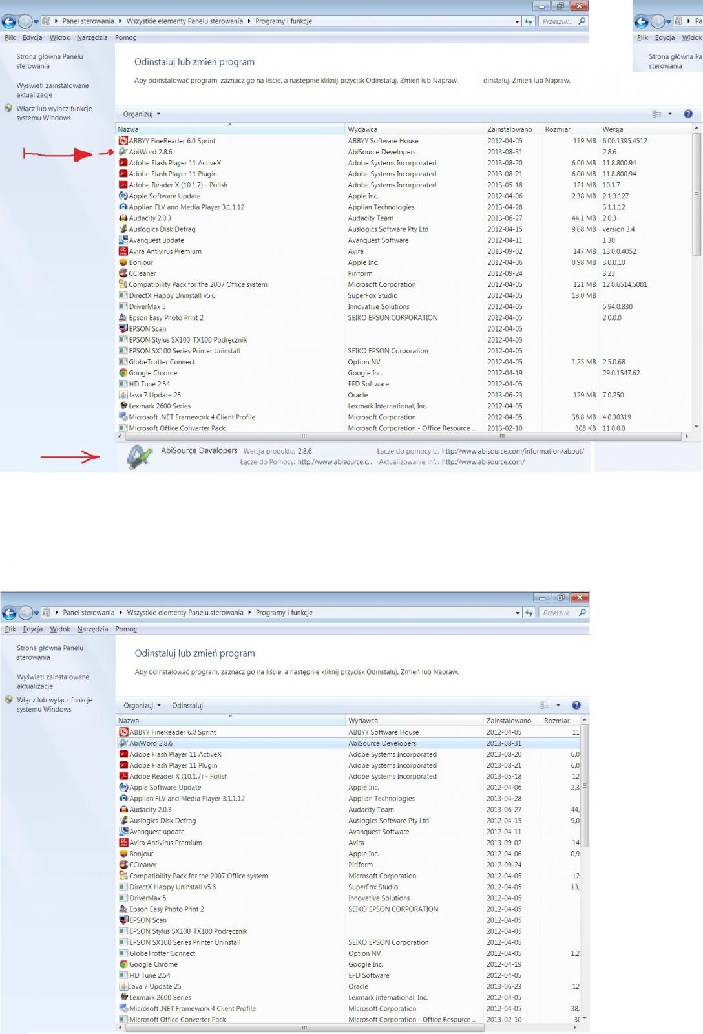
Task: Open the Plik menu in the upper window
Action: click(10, 37)
